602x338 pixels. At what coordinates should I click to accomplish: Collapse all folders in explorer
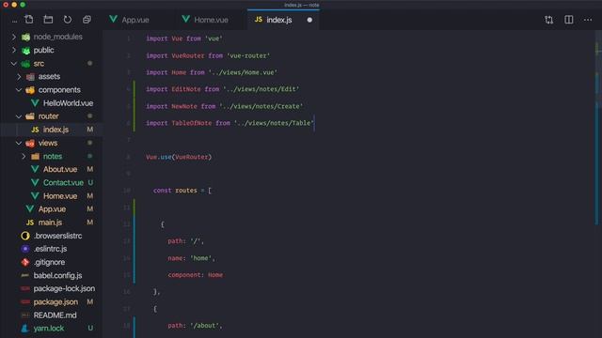[87, 20]
